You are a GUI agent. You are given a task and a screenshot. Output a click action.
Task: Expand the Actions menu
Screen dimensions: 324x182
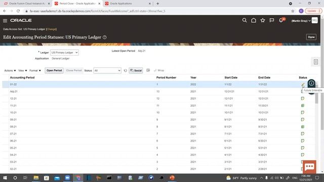(10, 71)
